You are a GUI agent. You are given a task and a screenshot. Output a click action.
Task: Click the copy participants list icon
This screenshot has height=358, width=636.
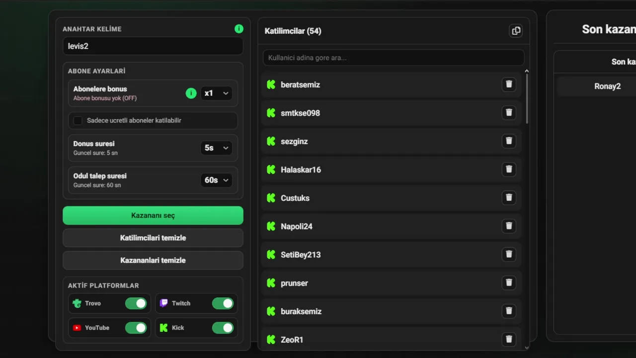point(516,31)
